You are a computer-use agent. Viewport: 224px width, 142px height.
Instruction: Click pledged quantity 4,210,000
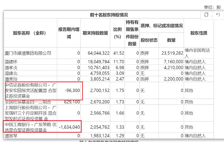174,68
